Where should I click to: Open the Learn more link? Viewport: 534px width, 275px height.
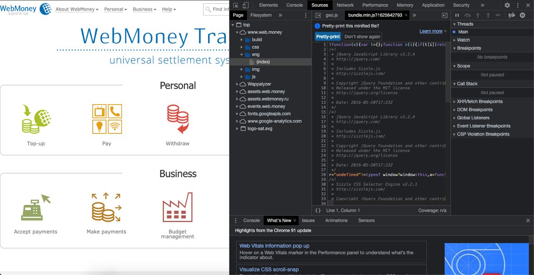[x=431, y=31]
